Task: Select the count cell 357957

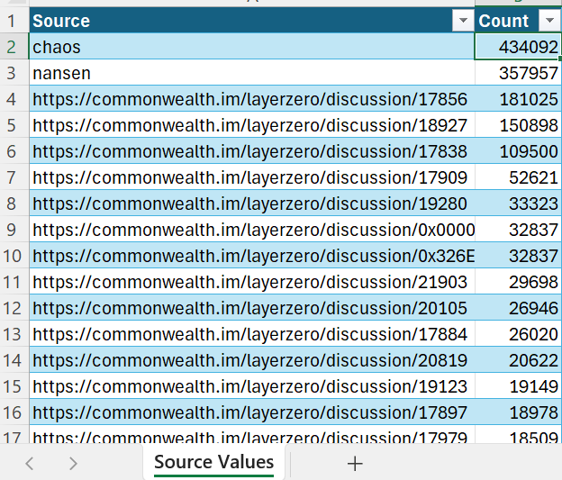Action: (x=518, y=73)
